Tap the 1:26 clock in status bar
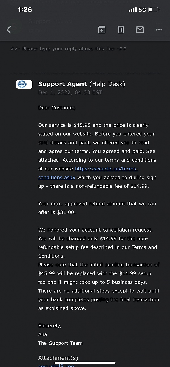This screenshot has width=170, height=367. (25, 10)
